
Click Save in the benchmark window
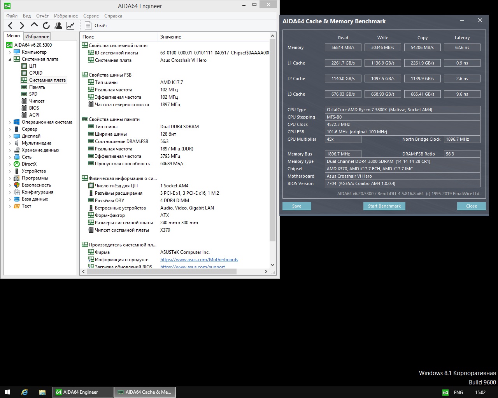coord(297,206)
